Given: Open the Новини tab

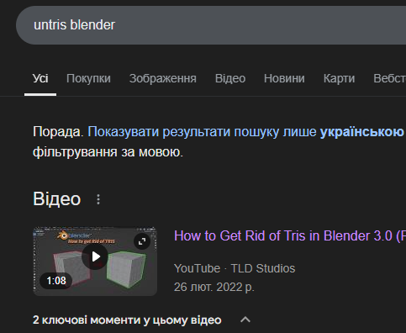Looking at the screenshot, I should point(284,78).
